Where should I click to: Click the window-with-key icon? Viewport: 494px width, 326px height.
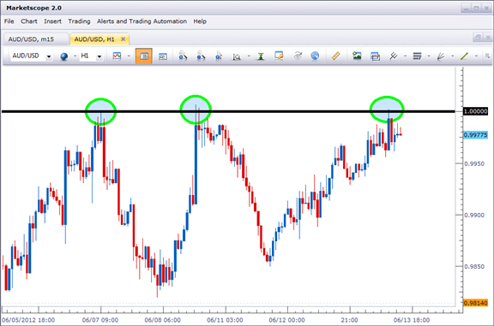coord(279,56)
